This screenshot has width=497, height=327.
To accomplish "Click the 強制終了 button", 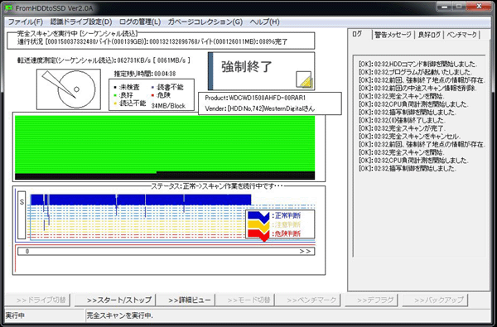I will [261, 71].
